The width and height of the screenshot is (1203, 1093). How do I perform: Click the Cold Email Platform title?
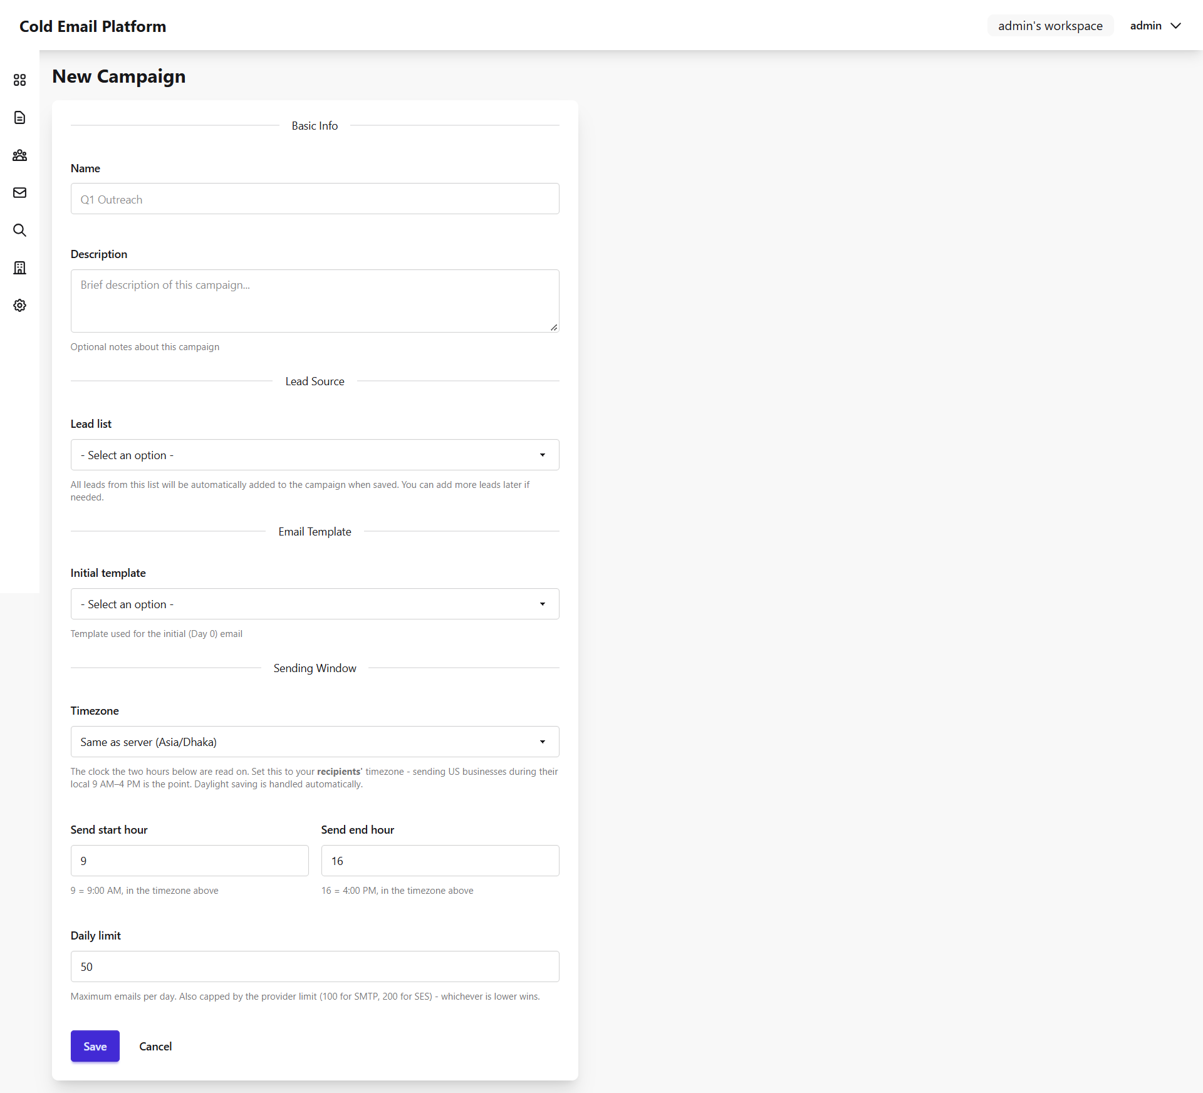93,26
